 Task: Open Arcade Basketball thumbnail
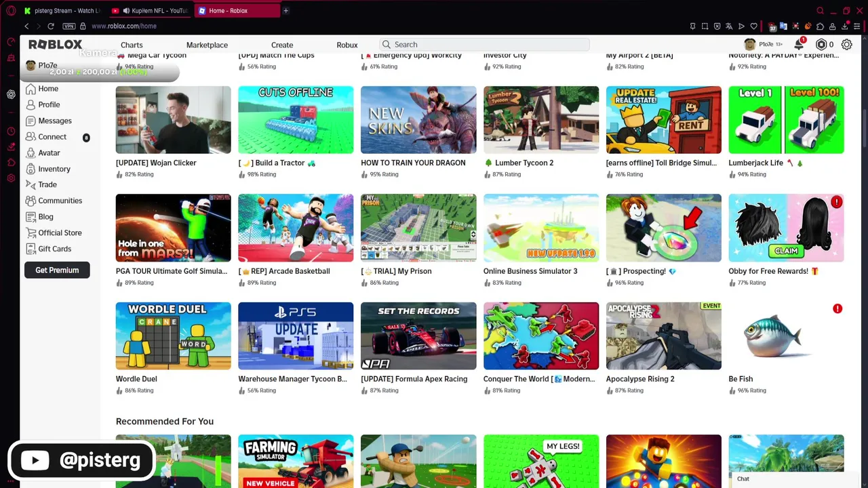pos(296,228)
